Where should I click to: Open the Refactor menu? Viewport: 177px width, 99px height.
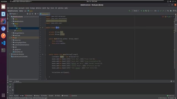(x=39, y=8)
